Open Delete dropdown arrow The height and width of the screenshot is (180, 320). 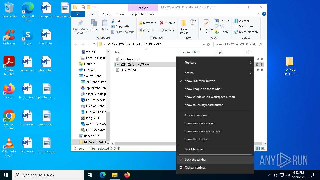(x=174, y=23)
